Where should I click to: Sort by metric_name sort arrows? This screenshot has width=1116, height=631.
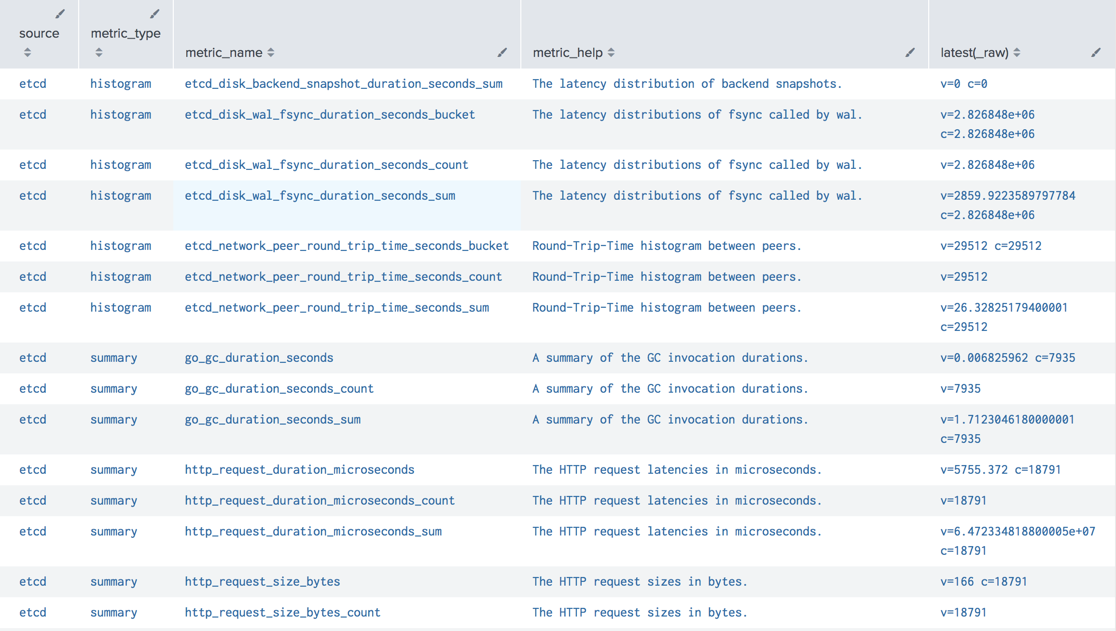coord(271,53)
